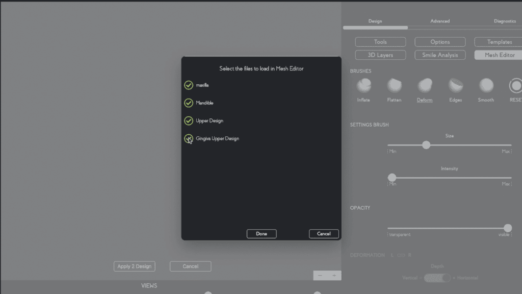522x294 pixels.
Task: Toggle the Upper Design checkbox
Action: (x=189, y=121)
